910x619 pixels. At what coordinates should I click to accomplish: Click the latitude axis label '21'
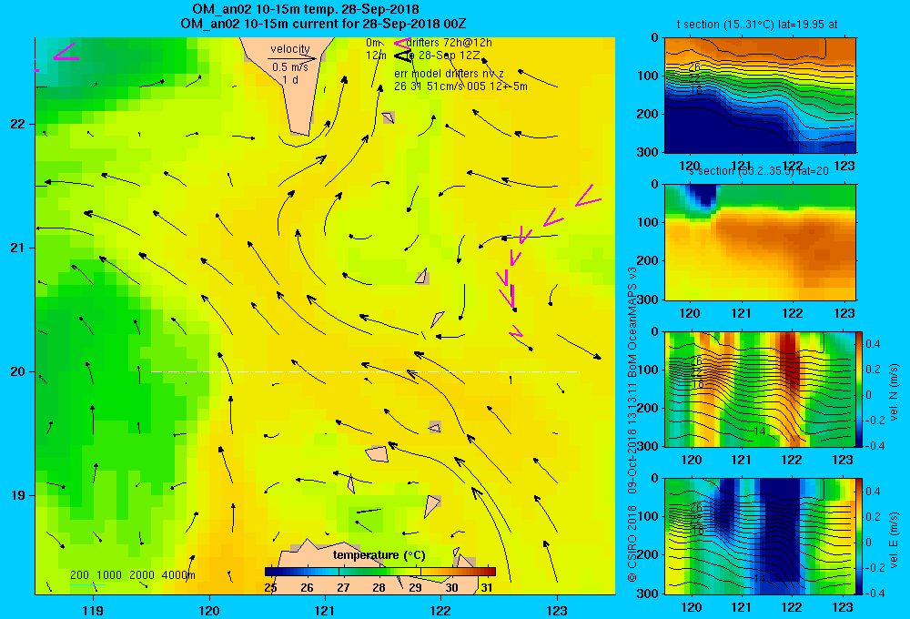click(x=18, y=248)
